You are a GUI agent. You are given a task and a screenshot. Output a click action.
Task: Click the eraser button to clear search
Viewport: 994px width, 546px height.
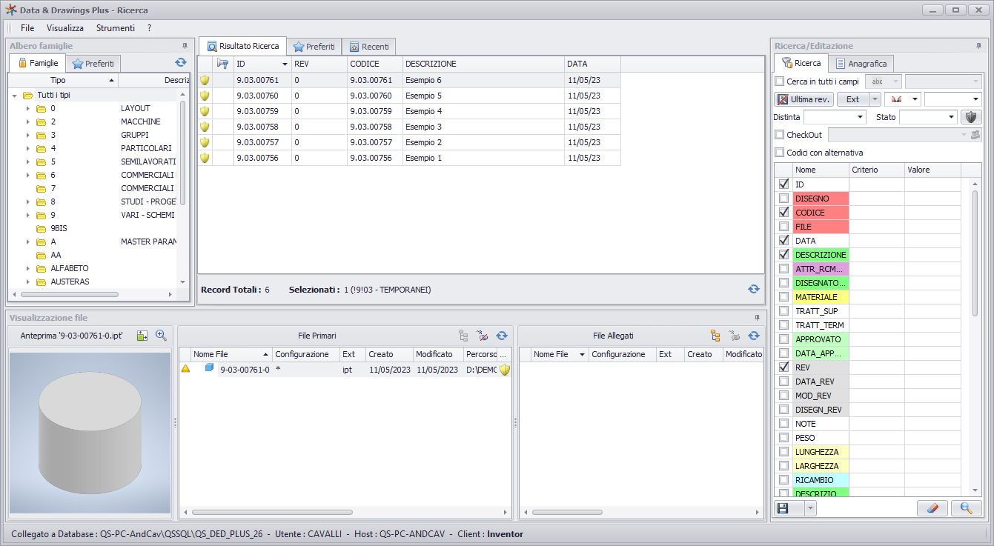(x=932, y=508)
